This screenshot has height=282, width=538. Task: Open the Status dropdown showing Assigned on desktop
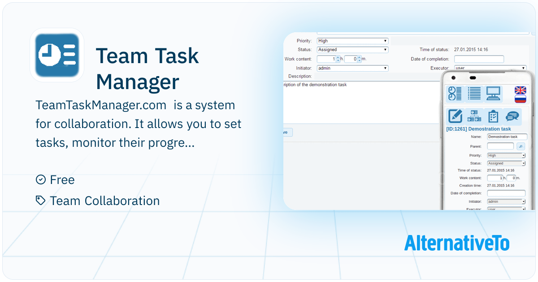click(352, 50)
